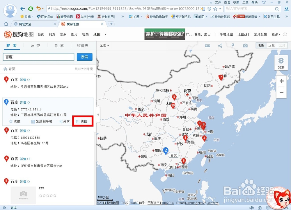This screenshot has width=291, height=210.
Task: Click the blue 搜索 button
Action: point(85,57)
